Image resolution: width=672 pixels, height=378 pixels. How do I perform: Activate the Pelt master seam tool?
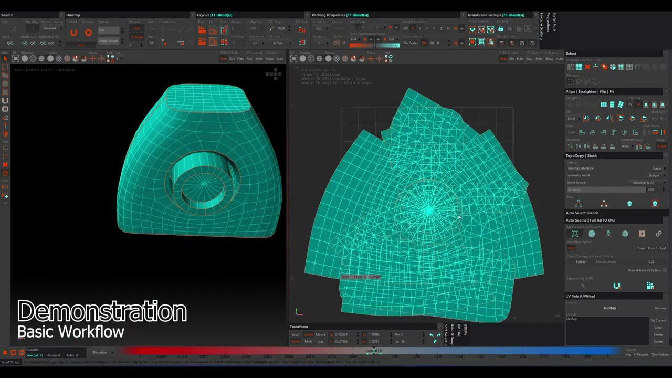click(x=575, y=233)
